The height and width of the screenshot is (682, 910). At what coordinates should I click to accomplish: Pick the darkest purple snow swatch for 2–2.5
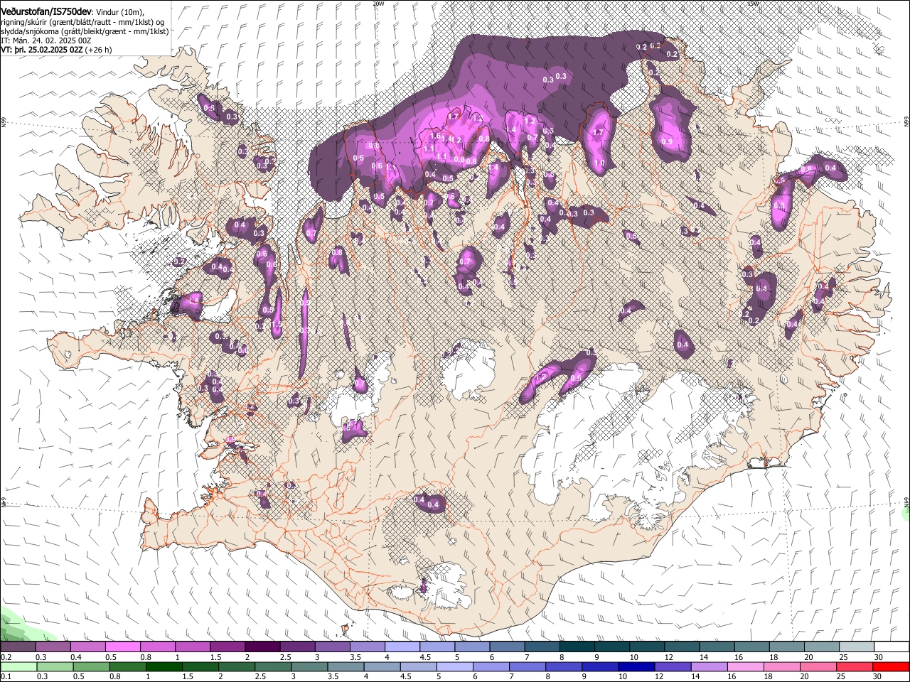pos(262,647)
